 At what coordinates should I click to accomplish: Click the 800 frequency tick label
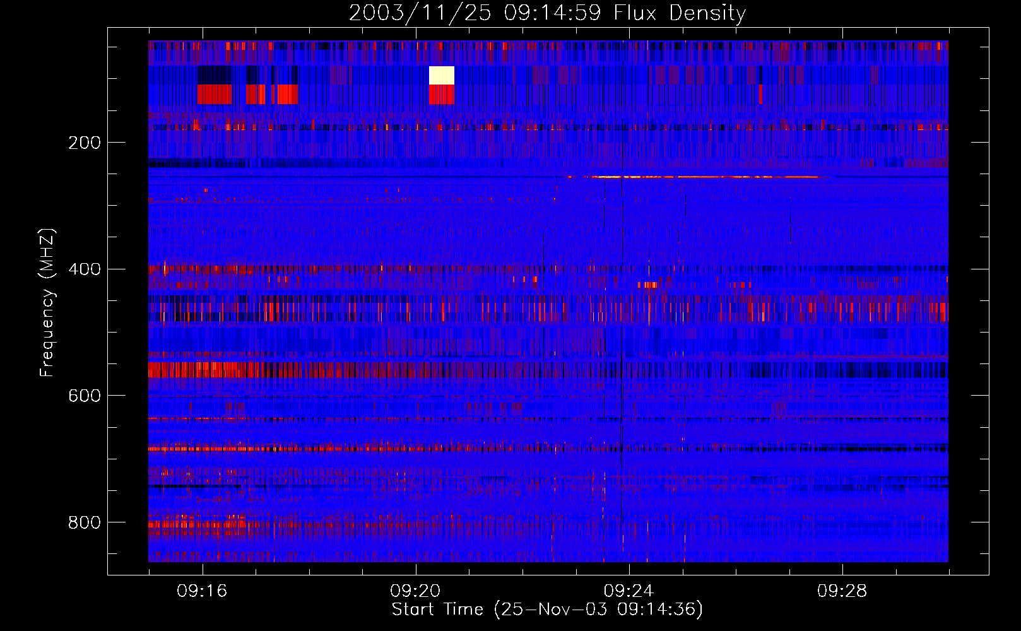[x=85, y=522]
